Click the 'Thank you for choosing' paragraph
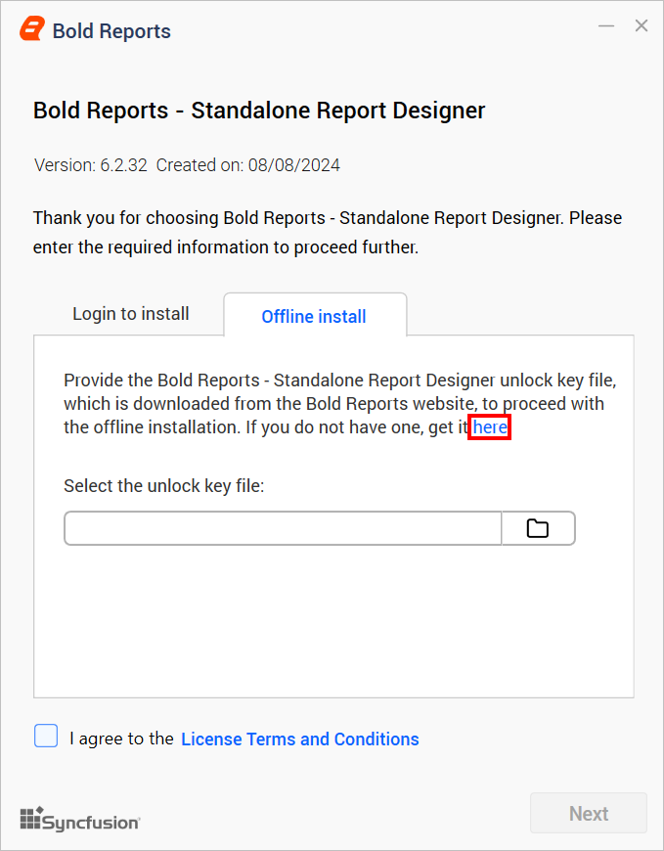 tap(328, 232)
